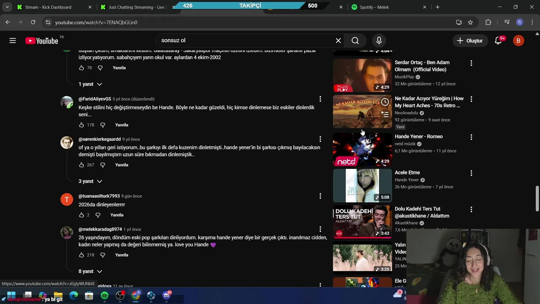This screenshot has height=304, width=540.
Task: Reply to @FaridAliyevGS with Yanıtla
Action: pos(121,125)
